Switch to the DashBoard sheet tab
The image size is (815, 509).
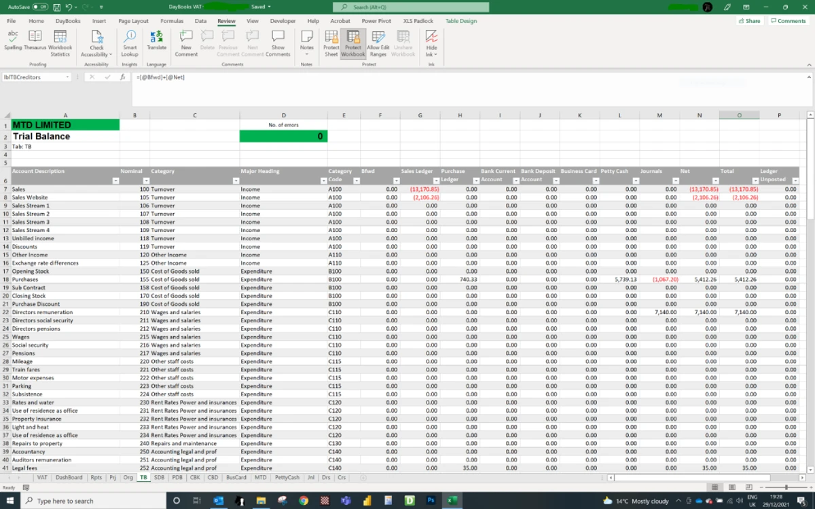[x=69, y=478]
